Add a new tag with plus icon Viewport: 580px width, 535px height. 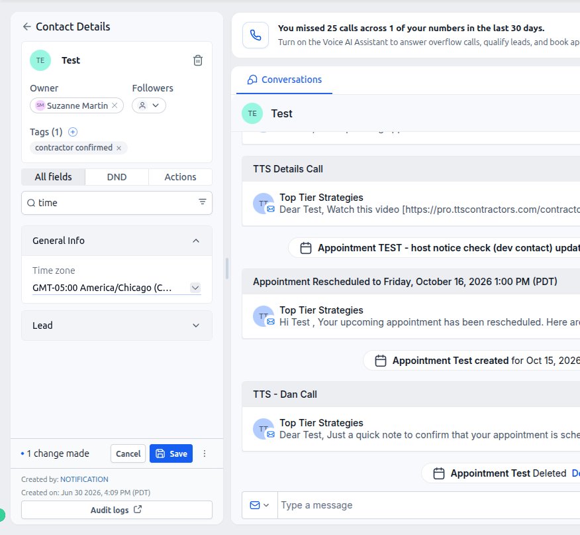tap(73, 132)
